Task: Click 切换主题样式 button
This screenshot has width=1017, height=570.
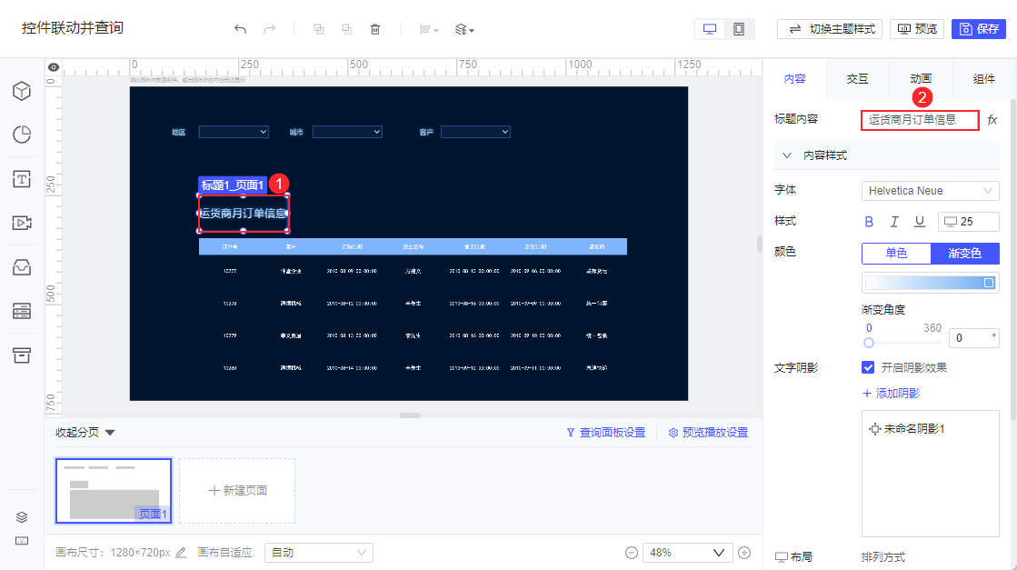Action: [830, 29]
